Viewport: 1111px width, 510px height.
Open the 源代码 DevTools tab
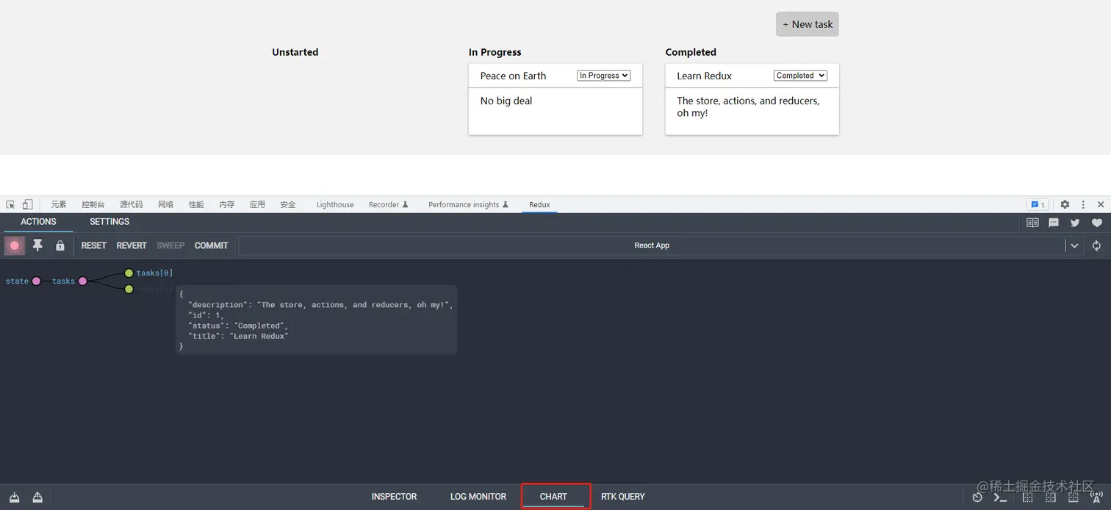pos(132,204)
